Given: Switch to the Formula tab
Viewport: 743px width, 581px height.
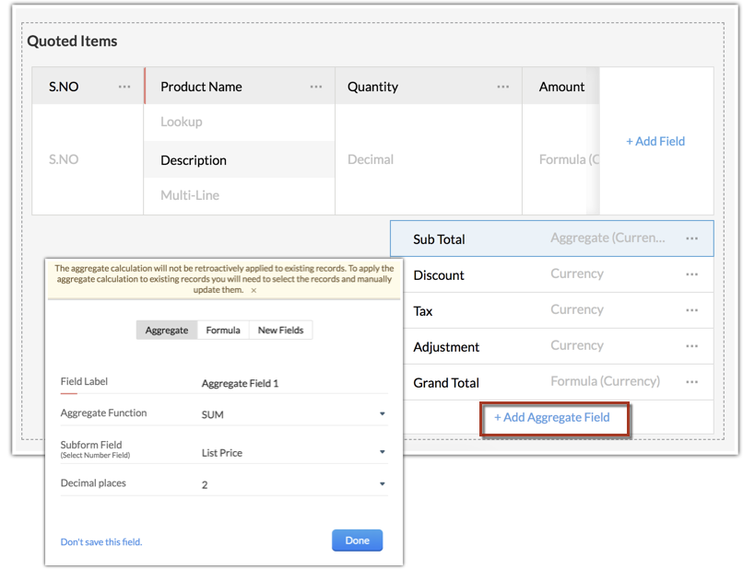Looking at the screenshot, I should point(223,330).
